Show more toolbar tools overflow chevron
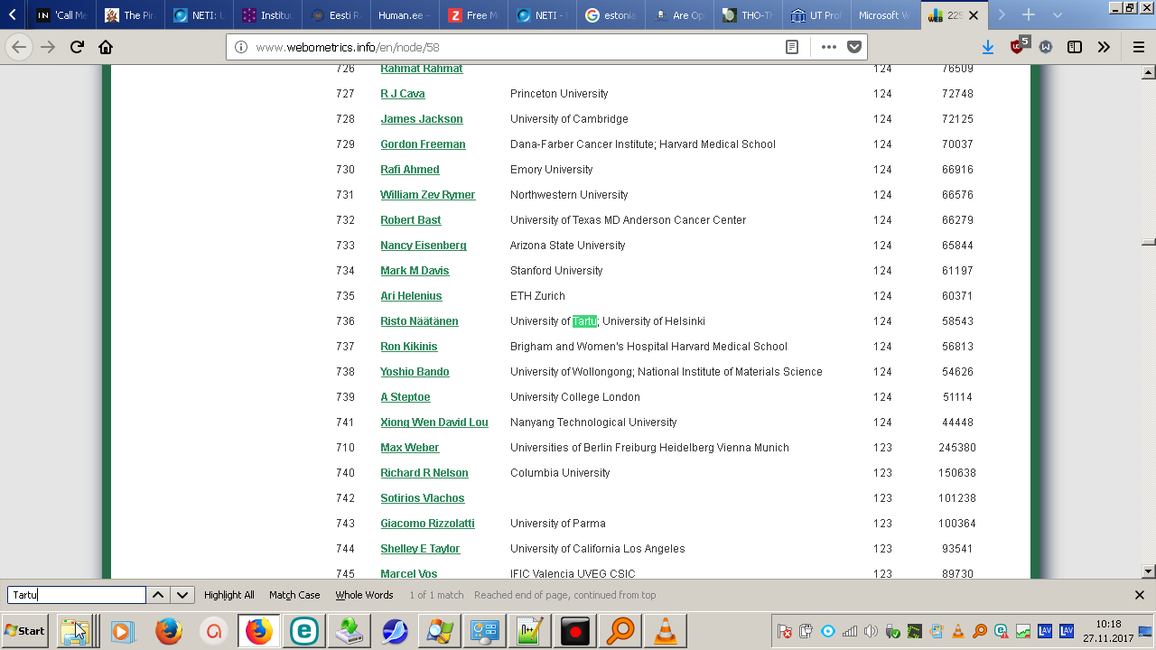This screenshot has height=650, width=1156. point(1104,47)
